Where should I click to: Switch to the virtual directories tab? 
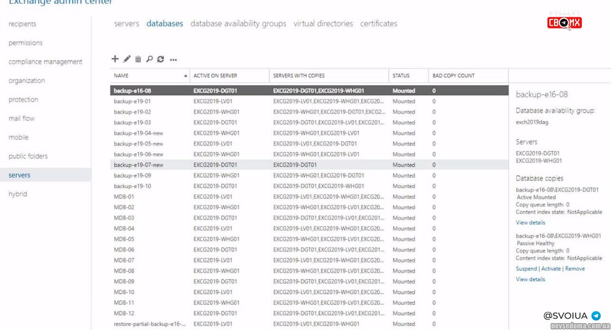(323, 24)
